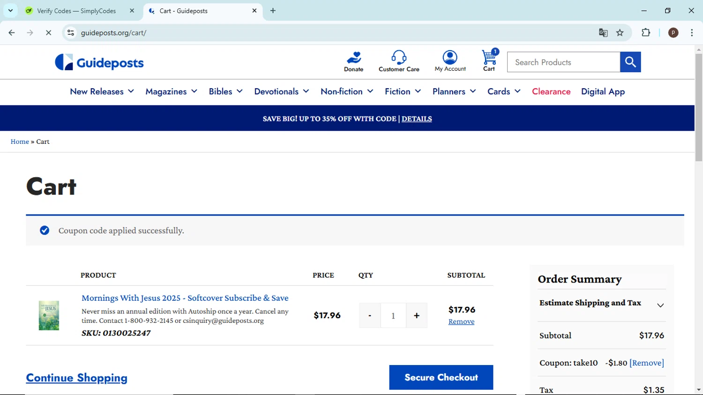The width and height of the screenshot is (703, 395).
Task: Switch to Cart - Guideposts tab
Action: point(202,11)
